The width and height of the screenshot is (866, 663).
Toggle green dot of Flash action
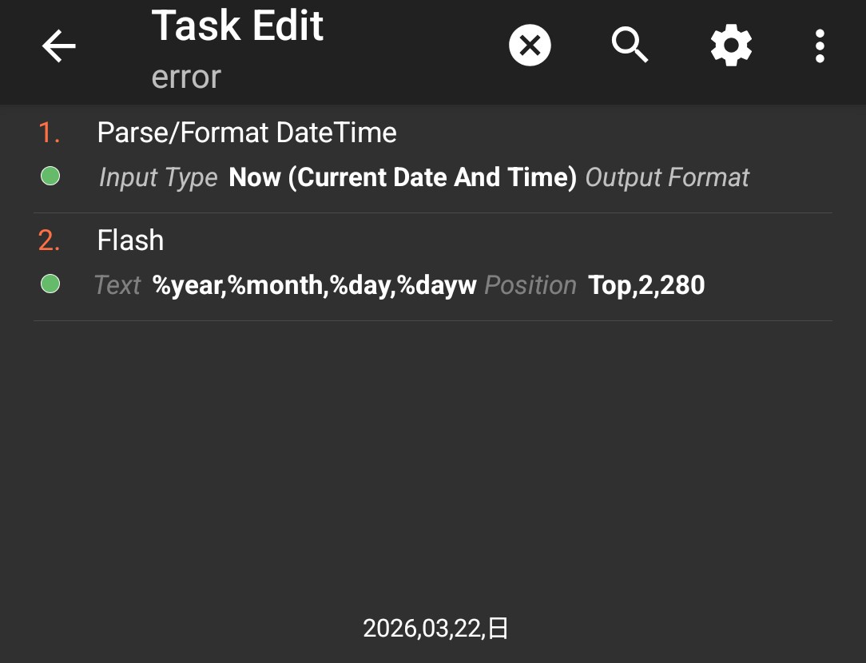(50, 284)
